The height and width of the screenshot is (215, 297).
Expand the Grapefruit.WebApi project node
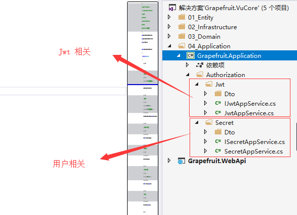click(x=169, y=161)
